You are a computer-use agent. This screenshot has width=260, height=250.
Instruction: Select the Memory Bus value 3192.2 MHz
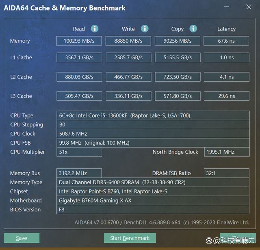(x=79, y=173)
